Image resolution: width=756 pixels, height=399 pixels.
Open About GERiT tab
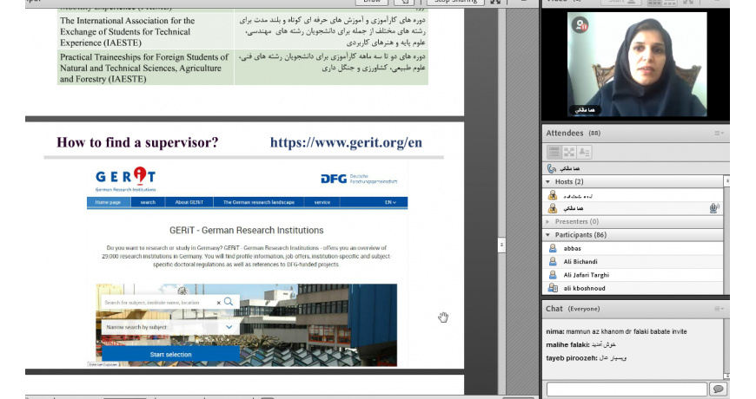(x=189, y=202)
